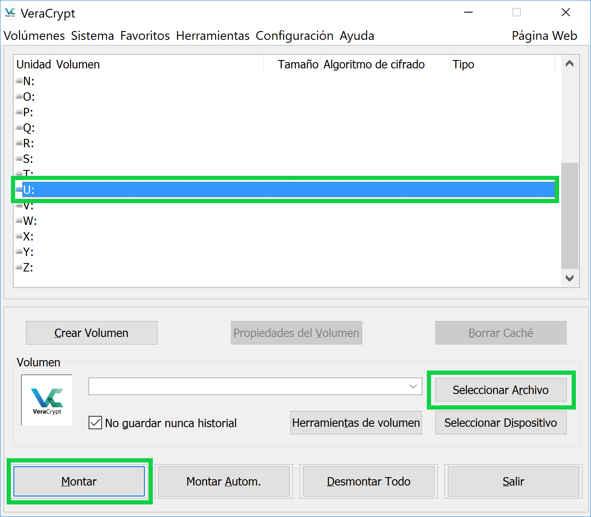Click the drive list scrollbar thumb
The height and width of the screenshot is (517, 591).
[570, 216]
